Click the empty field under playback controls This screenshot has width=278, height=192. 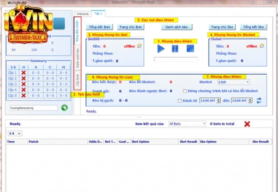176,59
